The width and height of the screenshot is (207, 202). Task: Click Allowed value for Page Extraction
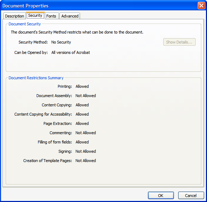82,123
